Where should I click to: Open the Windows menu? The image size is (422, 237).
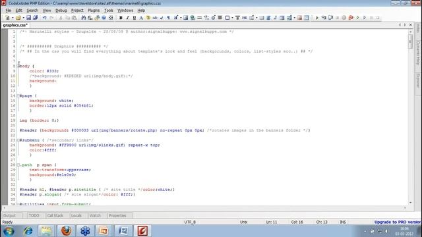[x=125, y=11]
